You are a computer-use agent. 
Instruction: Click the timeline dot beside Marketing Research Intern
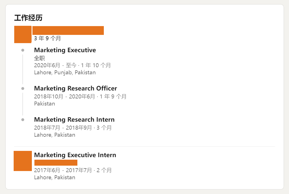tap(23, 120)
